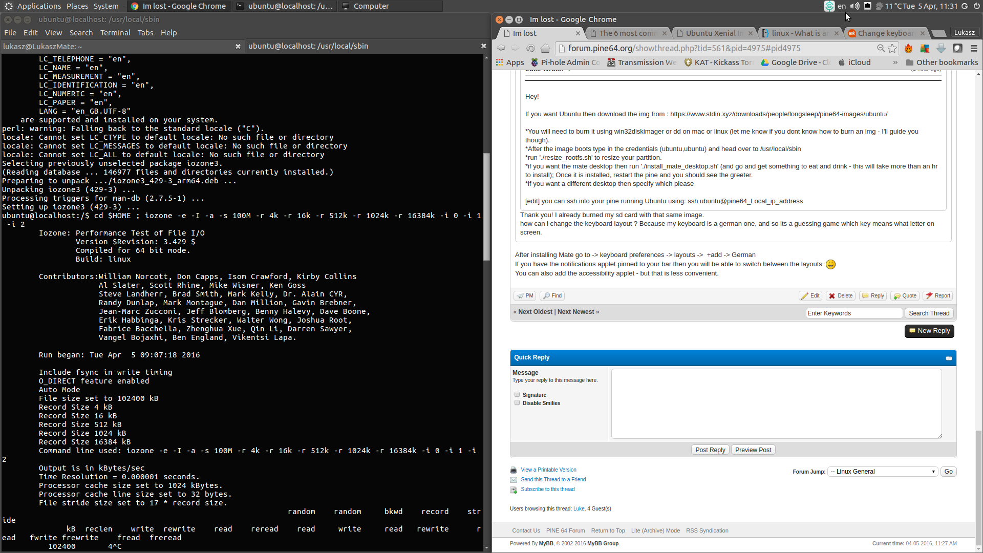Click the Post Reply button

(x=710, y=450)
